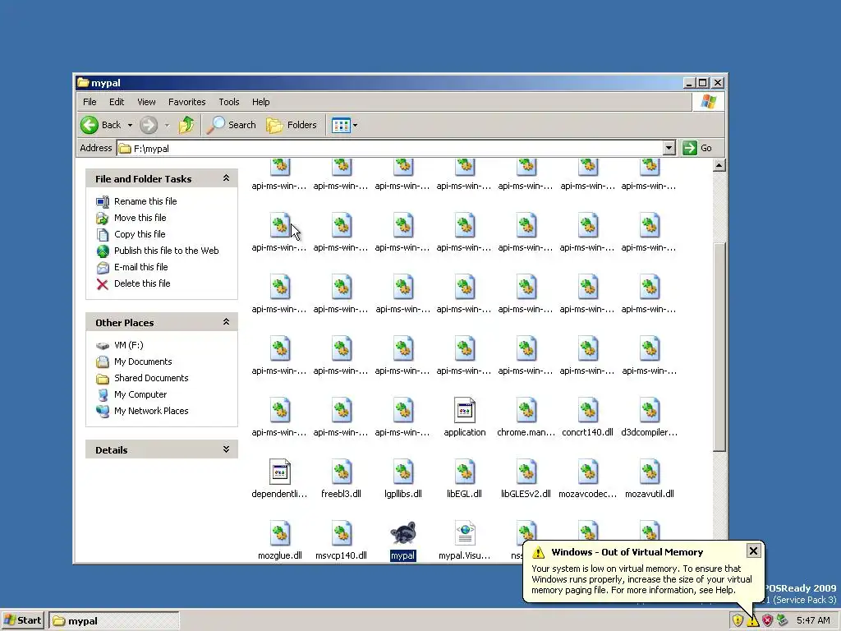The image size is (841, 631).
Task: Expand the Details panel
Action: (227, 449)
